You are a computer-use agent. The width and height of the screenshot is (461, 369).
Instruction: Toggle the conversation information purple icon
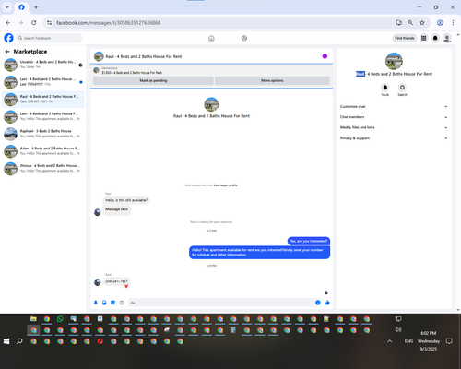[325, 56]
